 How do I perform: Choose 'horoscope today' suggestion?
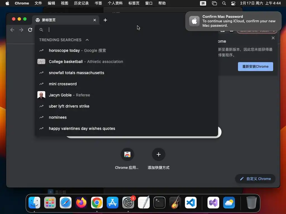(127, 50)
